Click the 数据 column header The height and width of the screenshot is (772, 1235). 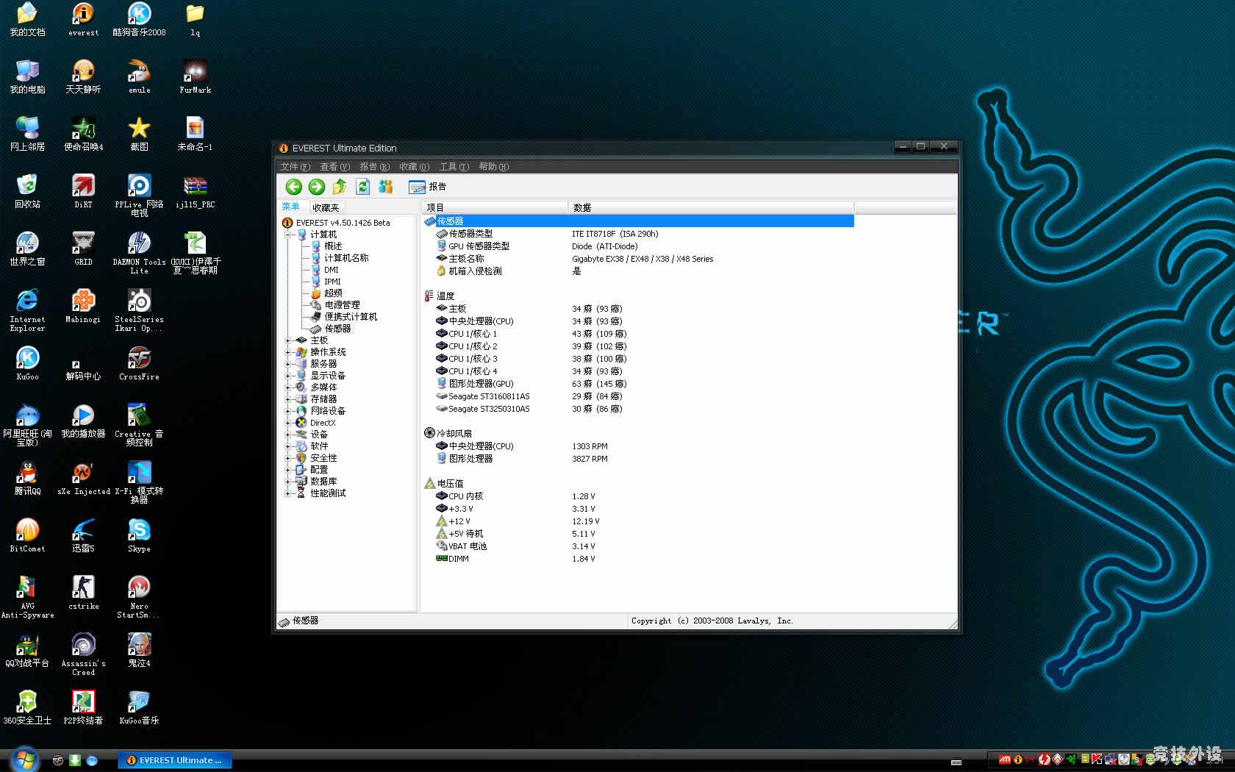click(711, 207)
